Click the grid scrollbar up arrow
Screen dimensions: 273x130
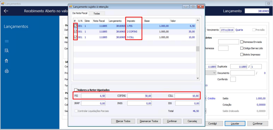(198, 20)
